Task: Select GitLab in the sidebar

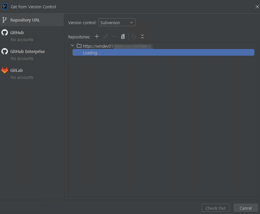Action: point(32,74)
